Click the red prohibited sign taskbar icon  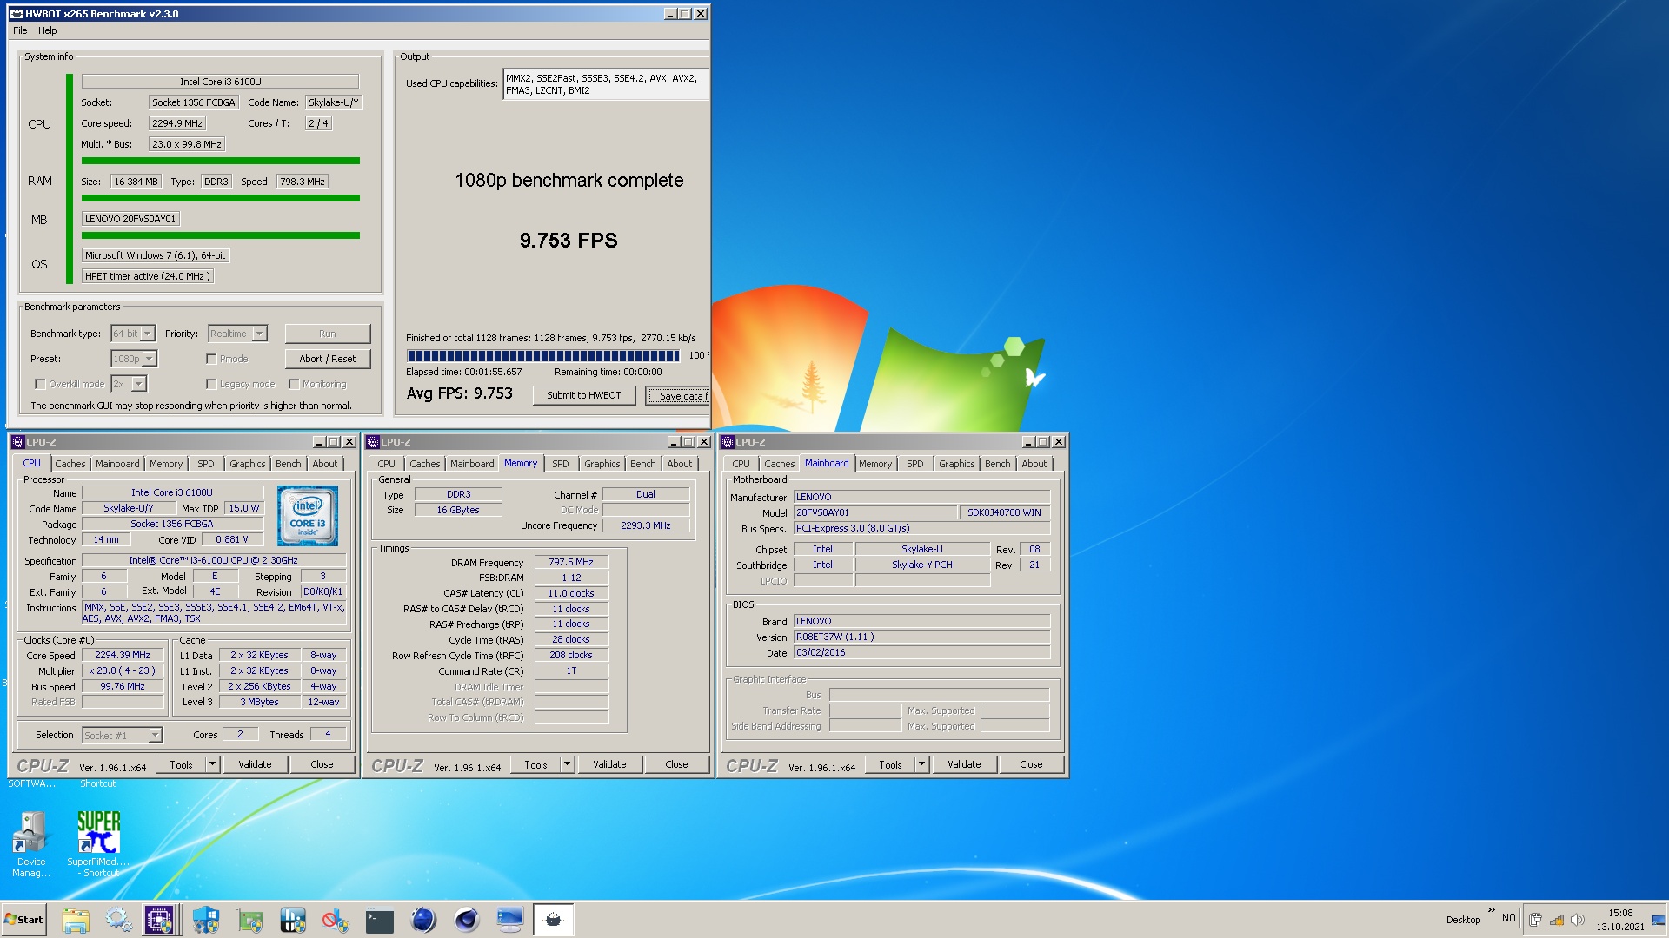coord(336,920)
